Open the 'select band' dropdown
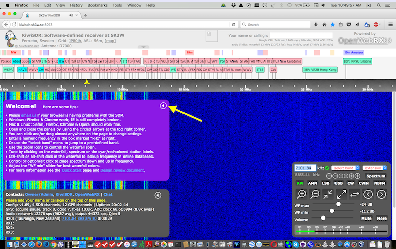 coord(346,168)
